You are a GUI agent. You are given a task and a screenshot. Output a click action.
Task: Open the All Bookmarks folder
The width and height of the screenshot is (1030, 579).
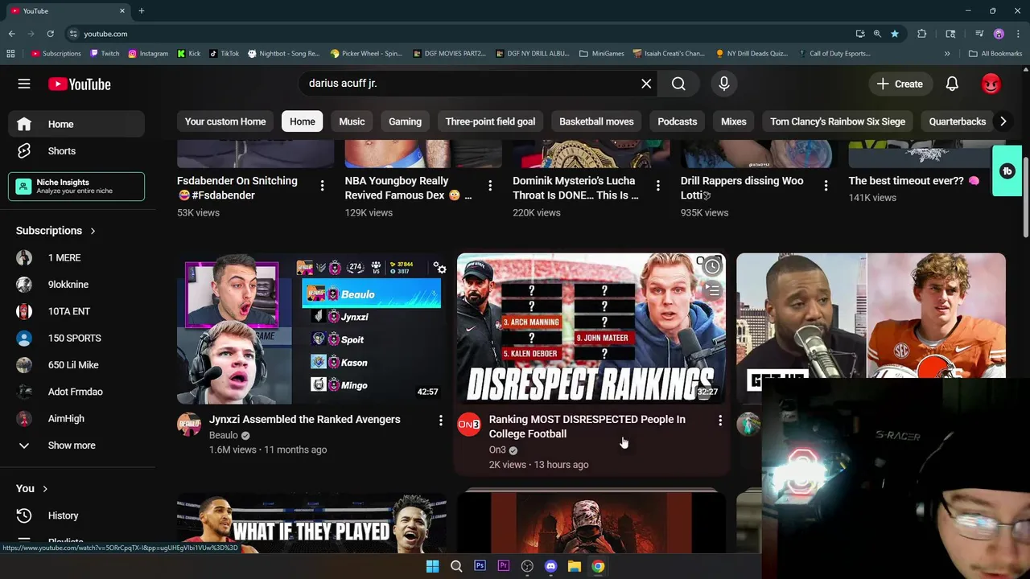[995, 54]
